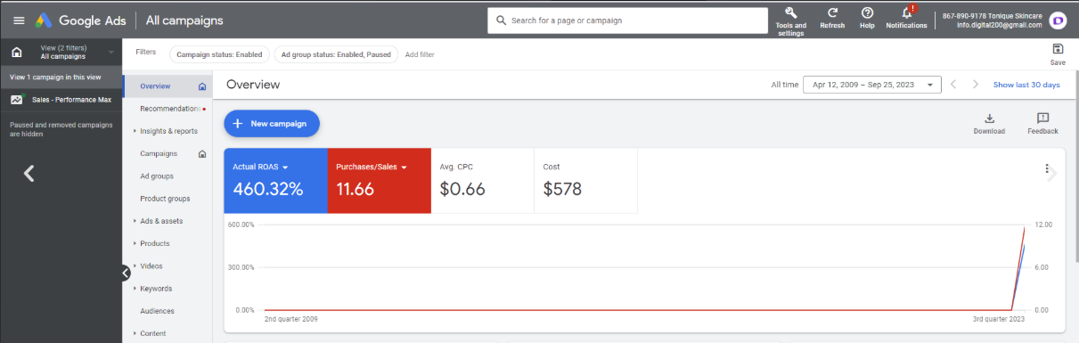Select Overview in the navigation
The height and width of the screenshot is (343, 1079).
155,86
